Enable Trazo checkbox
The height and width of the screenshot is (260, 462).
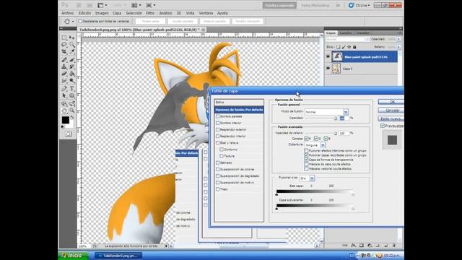[217, 189]
